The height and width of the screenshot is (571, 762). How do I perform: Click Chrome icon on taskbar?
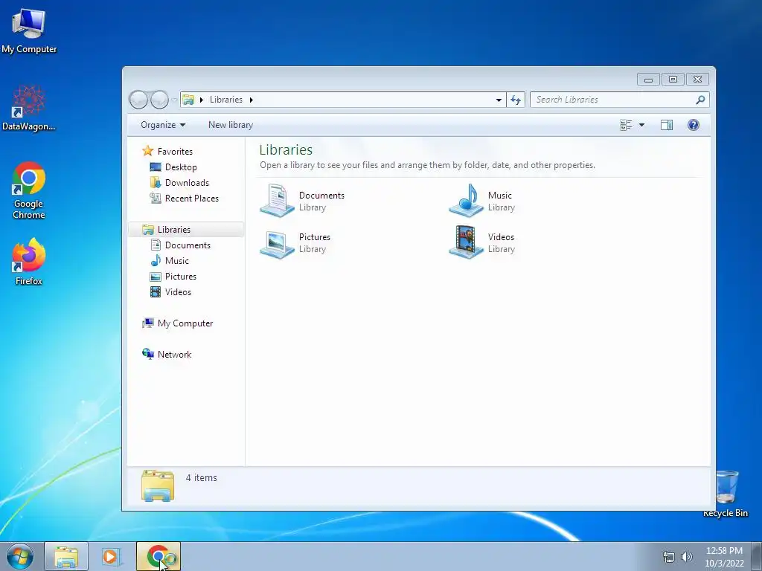coord(159,556)
